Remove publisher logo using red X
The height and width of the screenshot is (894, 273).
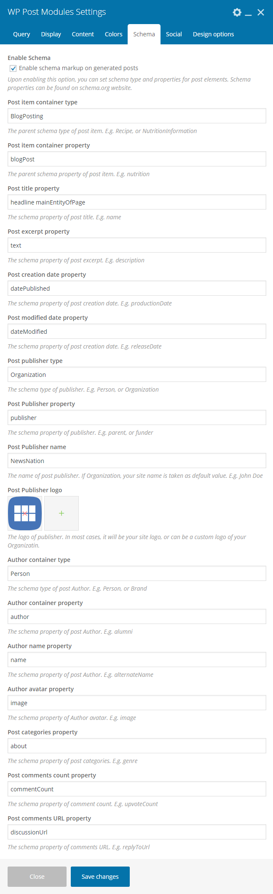coord(25,513)
